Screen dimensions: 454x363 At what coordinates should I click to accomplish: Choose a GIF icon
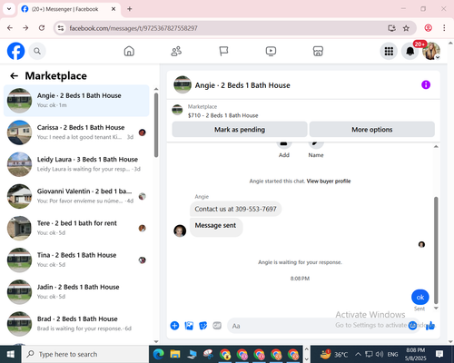click(217, 326)
